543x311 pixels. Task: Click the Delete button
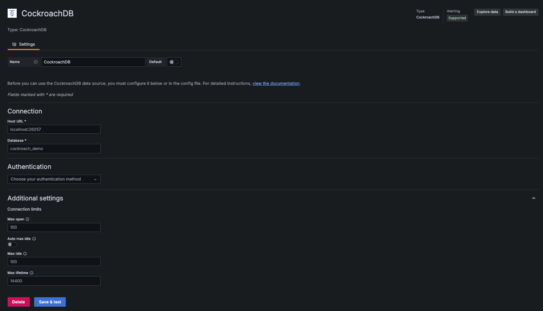click(19, 302)
